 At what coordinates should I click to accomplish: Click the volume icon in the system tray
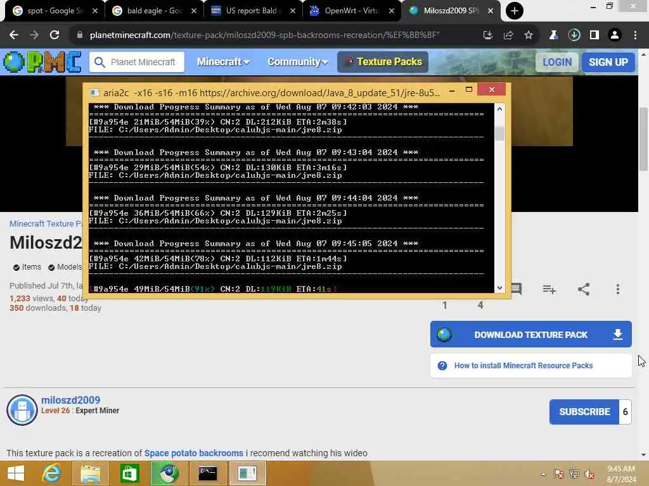point(589,474)
